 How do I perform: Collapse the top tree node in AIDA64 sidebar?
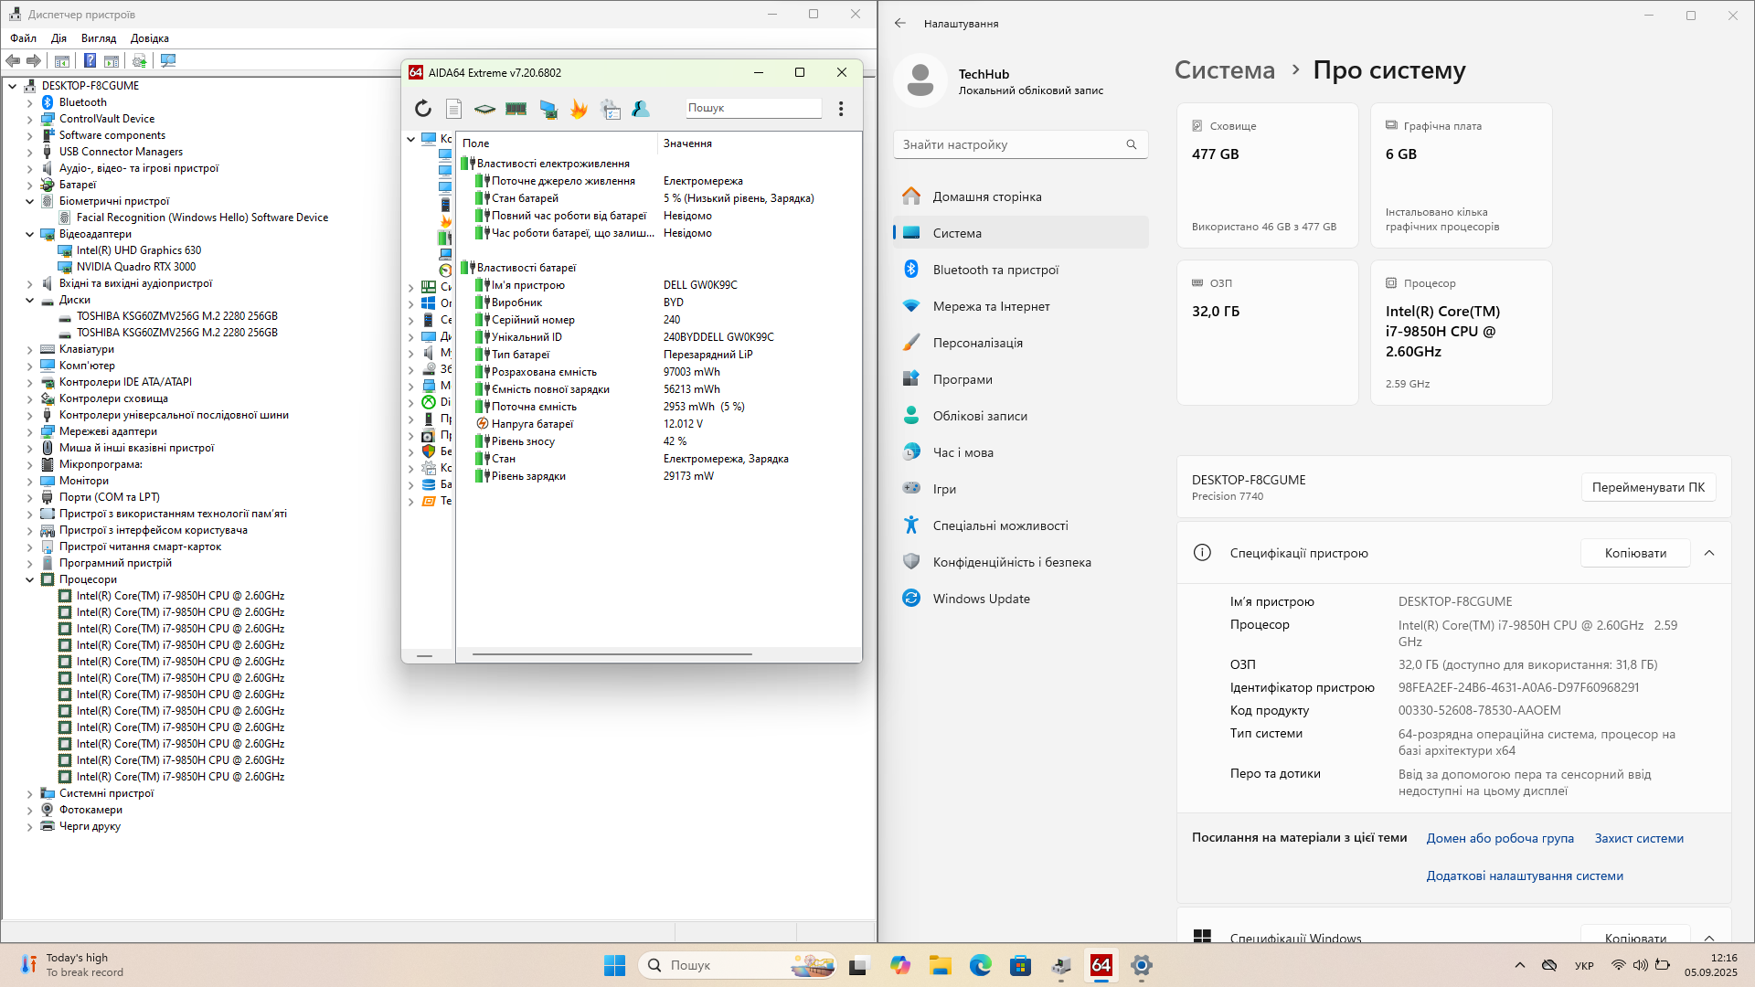coord(411,139)
